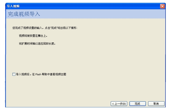Select the line 将扩展时间轴以适应回放长度。

(x=37, y=44)
